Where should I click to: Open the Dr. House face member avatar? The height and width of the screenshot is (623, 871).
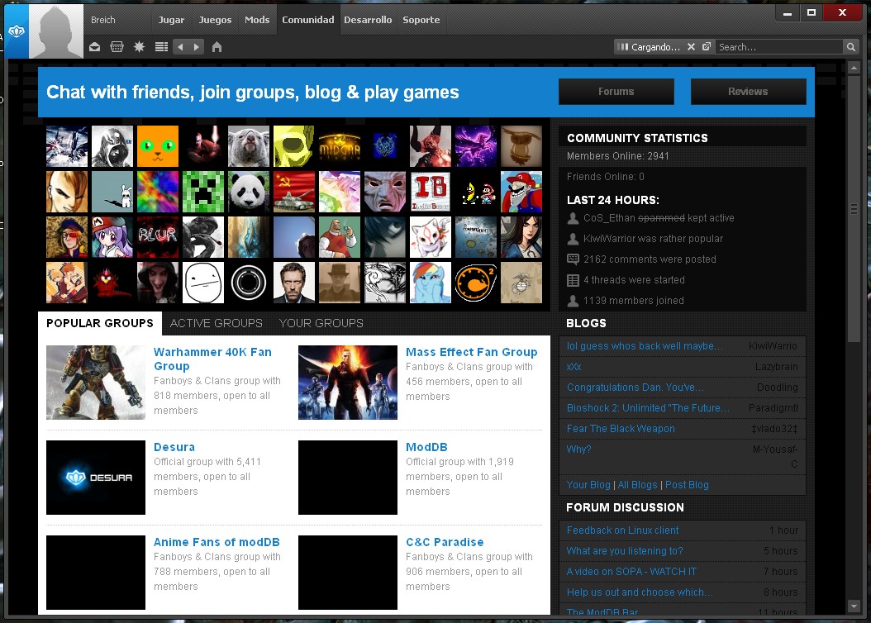tap(294, 283)
